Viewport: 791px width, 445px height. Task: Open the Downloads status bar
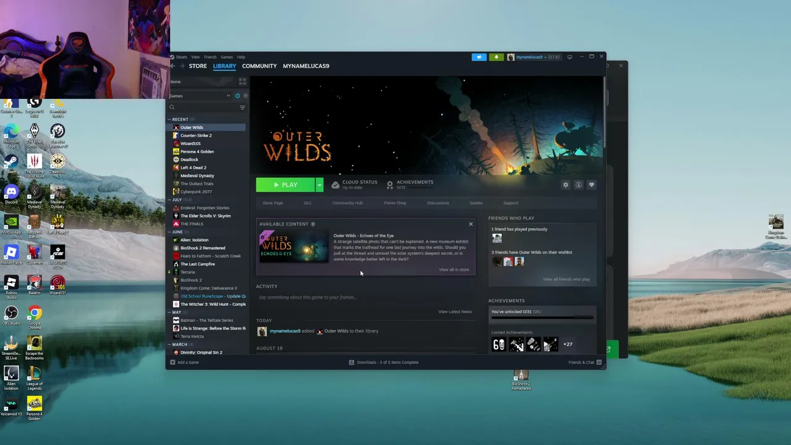click(384, 362)
